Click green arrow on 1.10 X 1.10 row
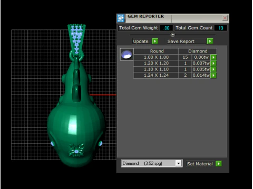Image resolution: width=253 pixels, height=189 pixels. click(213, 69)
